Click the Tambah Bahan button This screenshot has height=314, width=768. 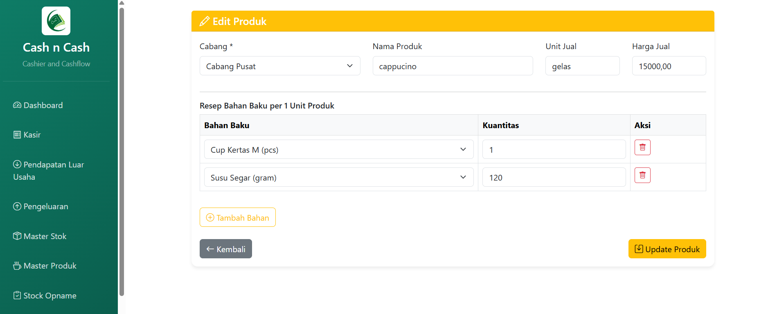238,217
